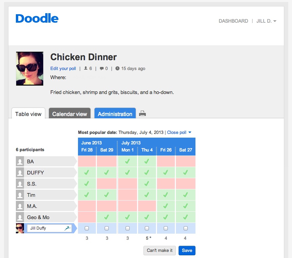Click the Save button
This screenshot has width=292, height=258.
187,251
